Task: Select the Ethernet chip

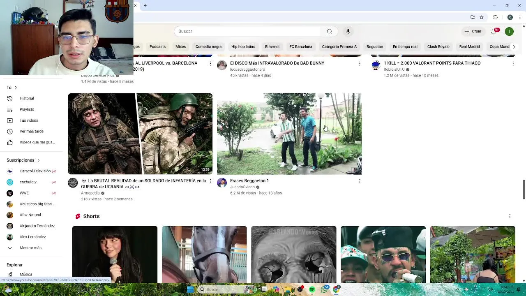Action: [272, 47]
